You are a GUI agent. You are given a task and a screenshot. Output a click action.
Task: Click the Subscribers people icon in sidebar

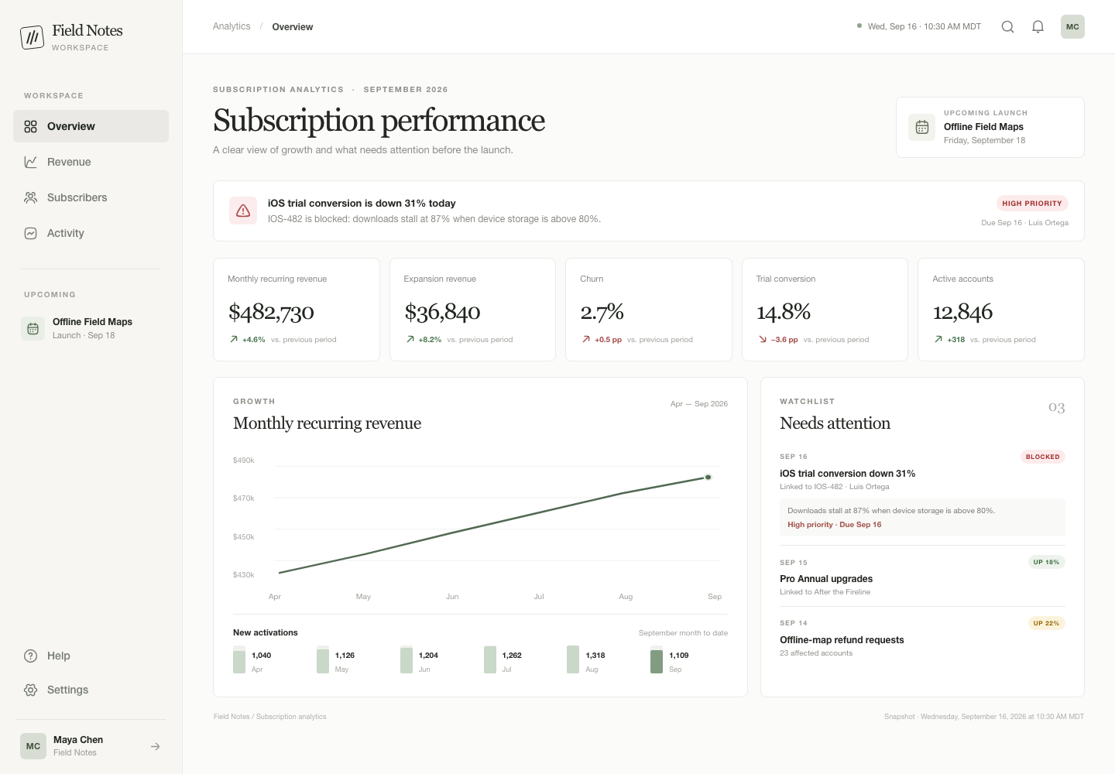pyautogui.click(x=31, y=197)
